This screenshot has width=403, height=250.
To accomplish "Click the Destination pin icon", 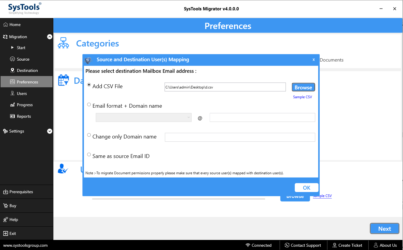I will pyautogui.click(x=12, y=70).
